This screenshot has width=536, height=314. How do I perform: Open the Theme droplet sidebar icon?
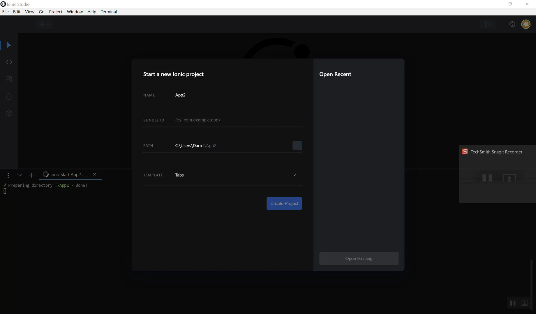pos(9,96)
